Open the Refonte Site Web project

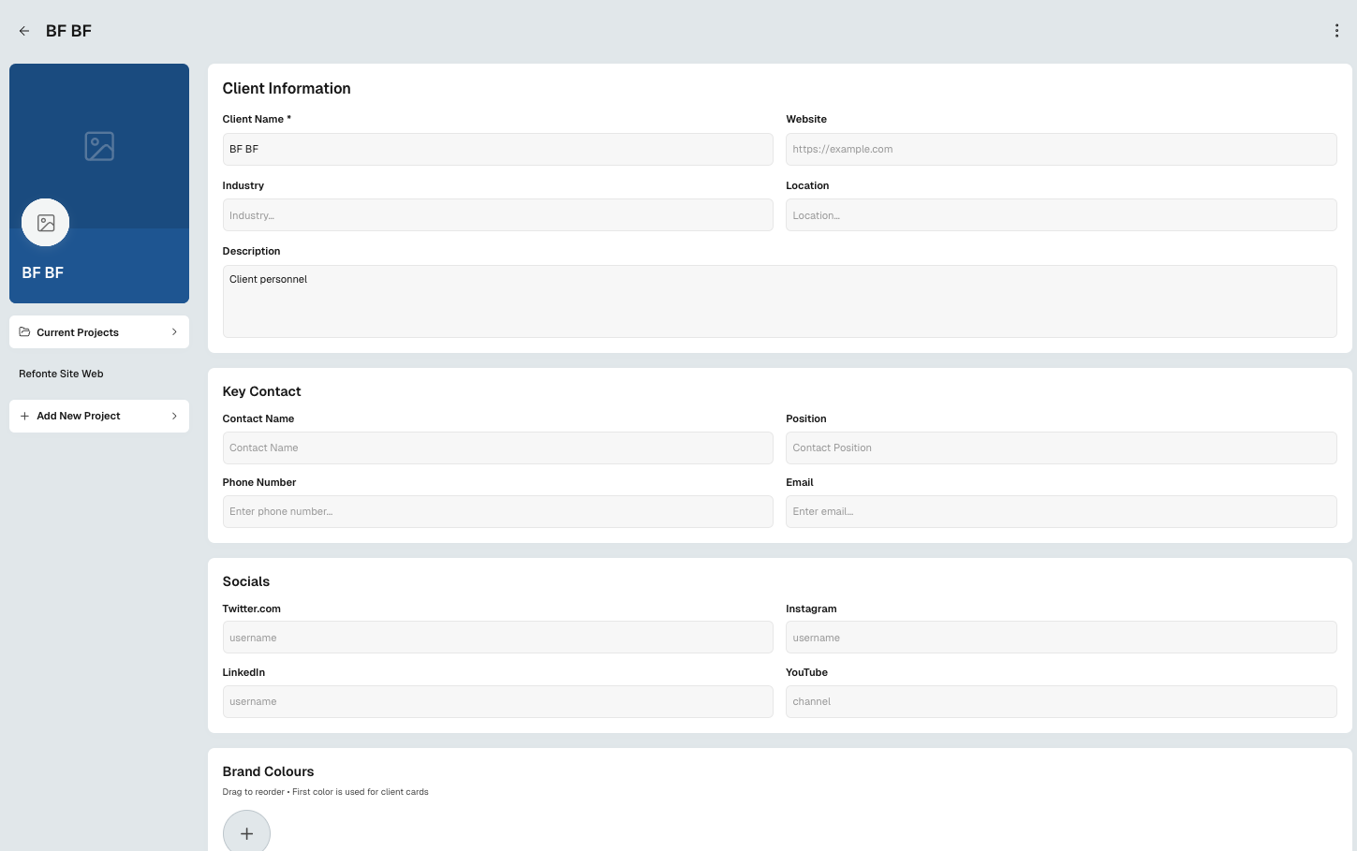click(x=62, y=374)
